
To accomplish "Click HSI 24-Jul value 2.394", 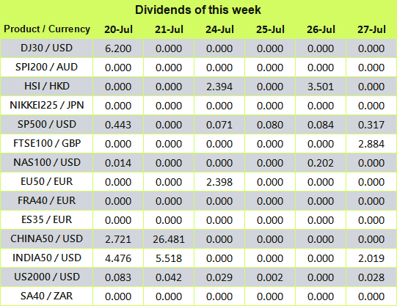I will point(219,87).
